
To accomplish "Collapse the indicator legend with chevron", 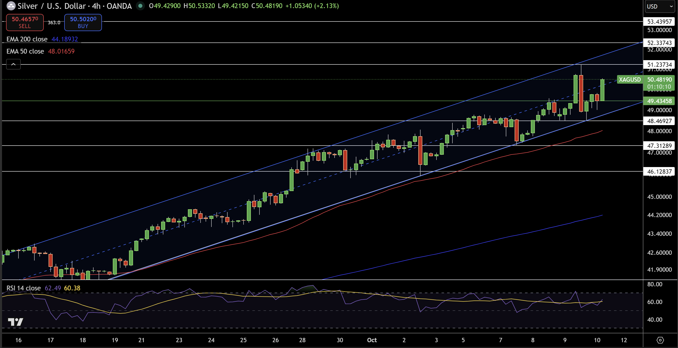I will click(x=13, y=64).
